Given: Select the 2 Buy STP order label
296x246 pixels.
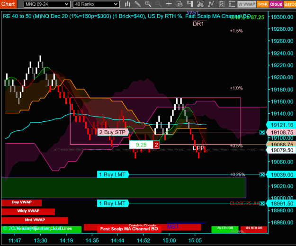Looking at the screenshot, I should click(x=113, y=132).
